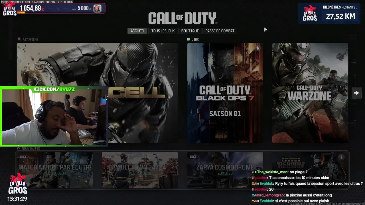Image resolution: width=365 pixels, height=205 pixels.
Task: Click the 1 054,69 € donation amount
Action: 32,8
